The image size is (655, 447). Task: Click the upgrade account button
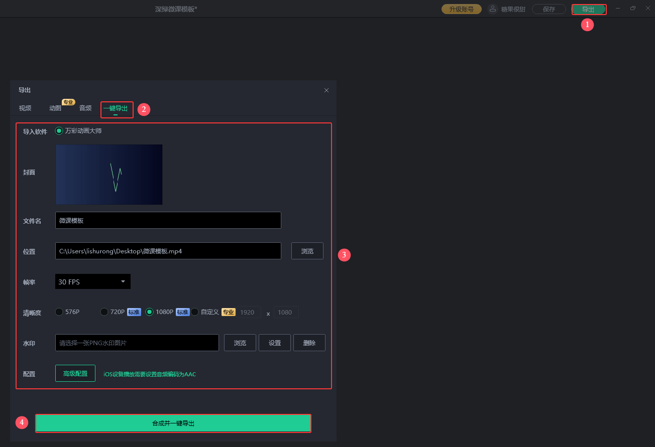461,9
